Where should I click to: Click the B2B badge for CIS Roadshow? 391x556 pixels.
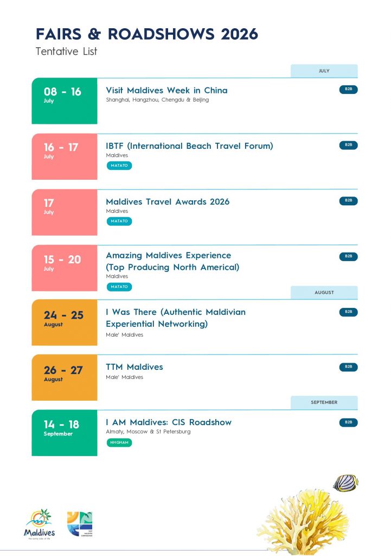point(348,422)
